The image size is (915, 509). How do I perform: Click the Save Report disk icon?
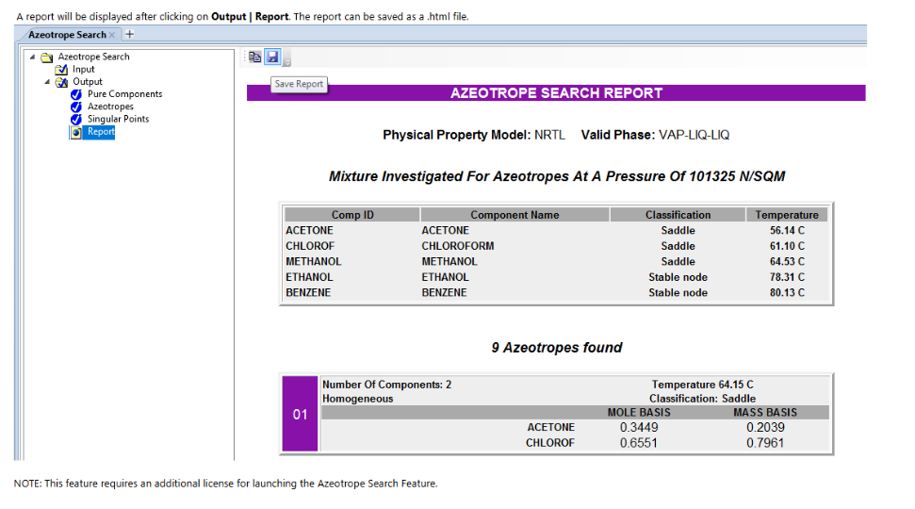272,57
